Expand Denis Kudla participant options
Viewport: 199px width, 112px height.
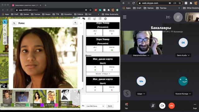(x=183, y=55)
